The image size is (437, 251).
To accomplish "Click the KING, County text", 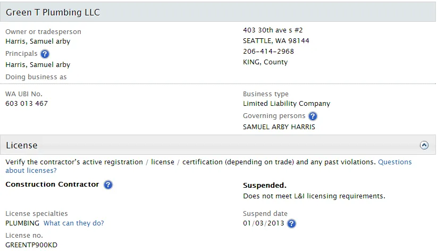I will click(265, 62).
